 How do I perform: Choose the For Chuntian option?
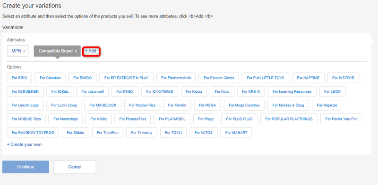coord(50,78)
